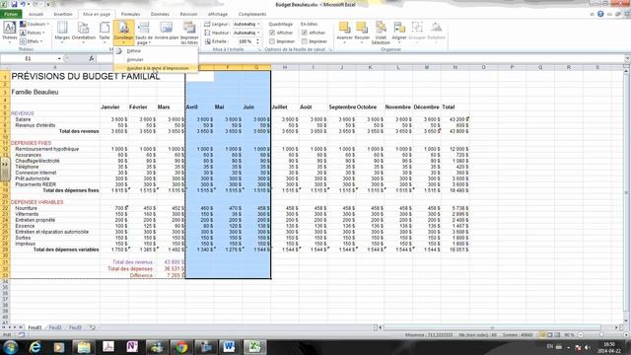Switch to the Insertion ribbon tab
631x355 pixels.
[x=63, y=14]
